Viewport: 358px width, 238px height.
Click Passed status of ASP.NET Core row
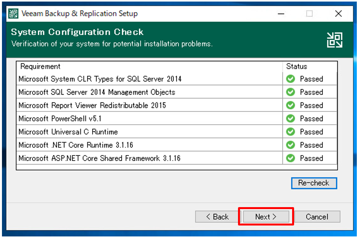(311, 158)
